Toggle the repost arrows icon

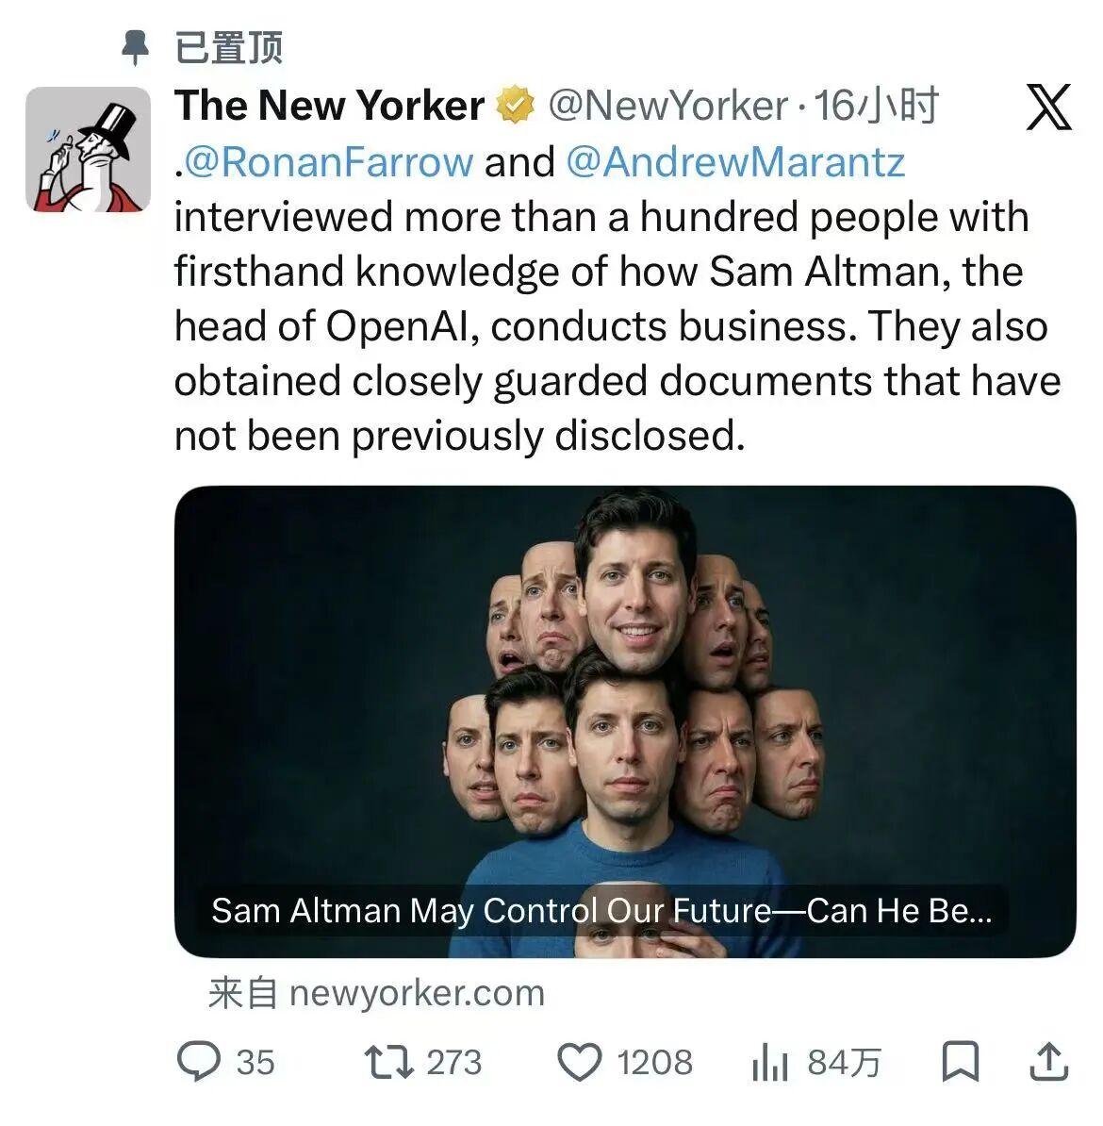pos(389,1062)
